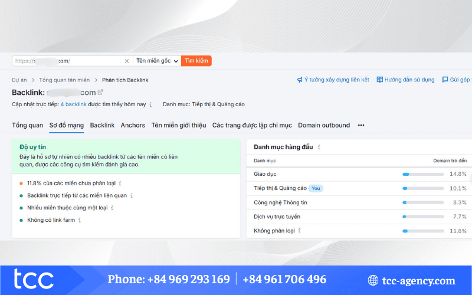Switch to Backlink tab

(102, 125)
